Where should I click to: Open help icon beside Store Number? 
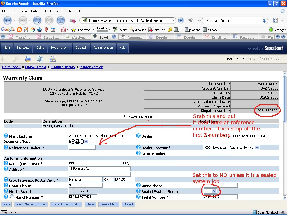point(138,153)
